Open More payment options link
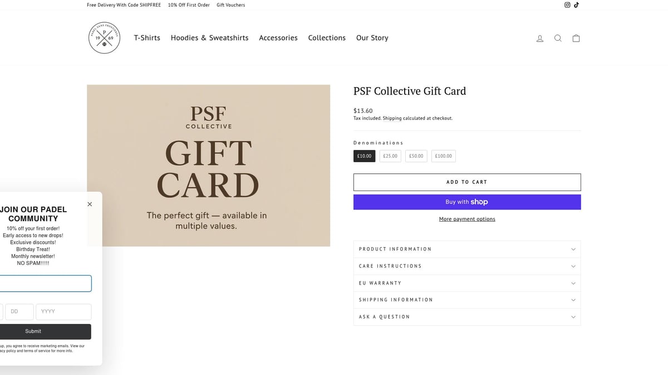Image resolution: width=668 pixels, height=375 pixels. (466, 219)
